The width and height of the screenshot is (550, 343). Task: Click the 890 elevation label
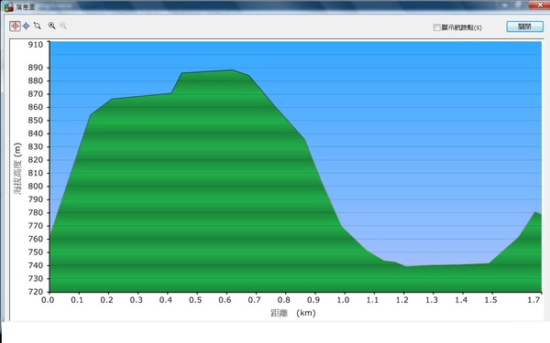[36, 68]
